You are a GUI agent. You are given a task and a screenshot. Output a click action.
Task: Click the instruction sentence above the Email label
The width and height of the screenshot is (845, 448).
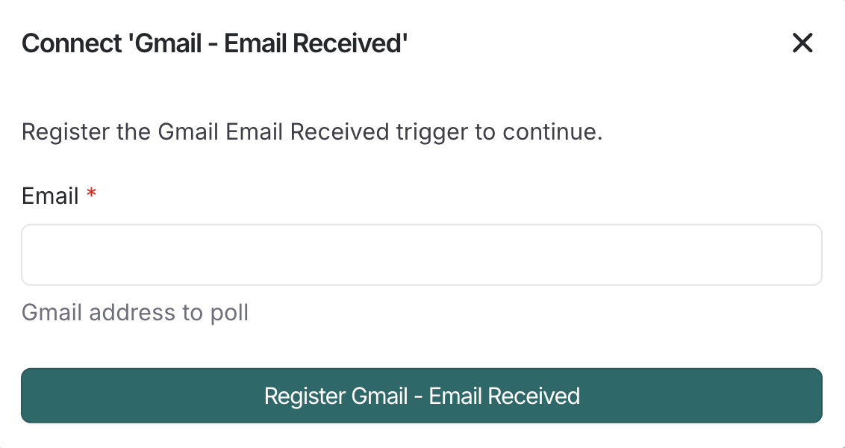coord(312,132)
